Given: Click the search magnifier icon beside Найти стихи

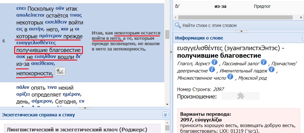Looking at the screenshot, I should coord(178,25).
